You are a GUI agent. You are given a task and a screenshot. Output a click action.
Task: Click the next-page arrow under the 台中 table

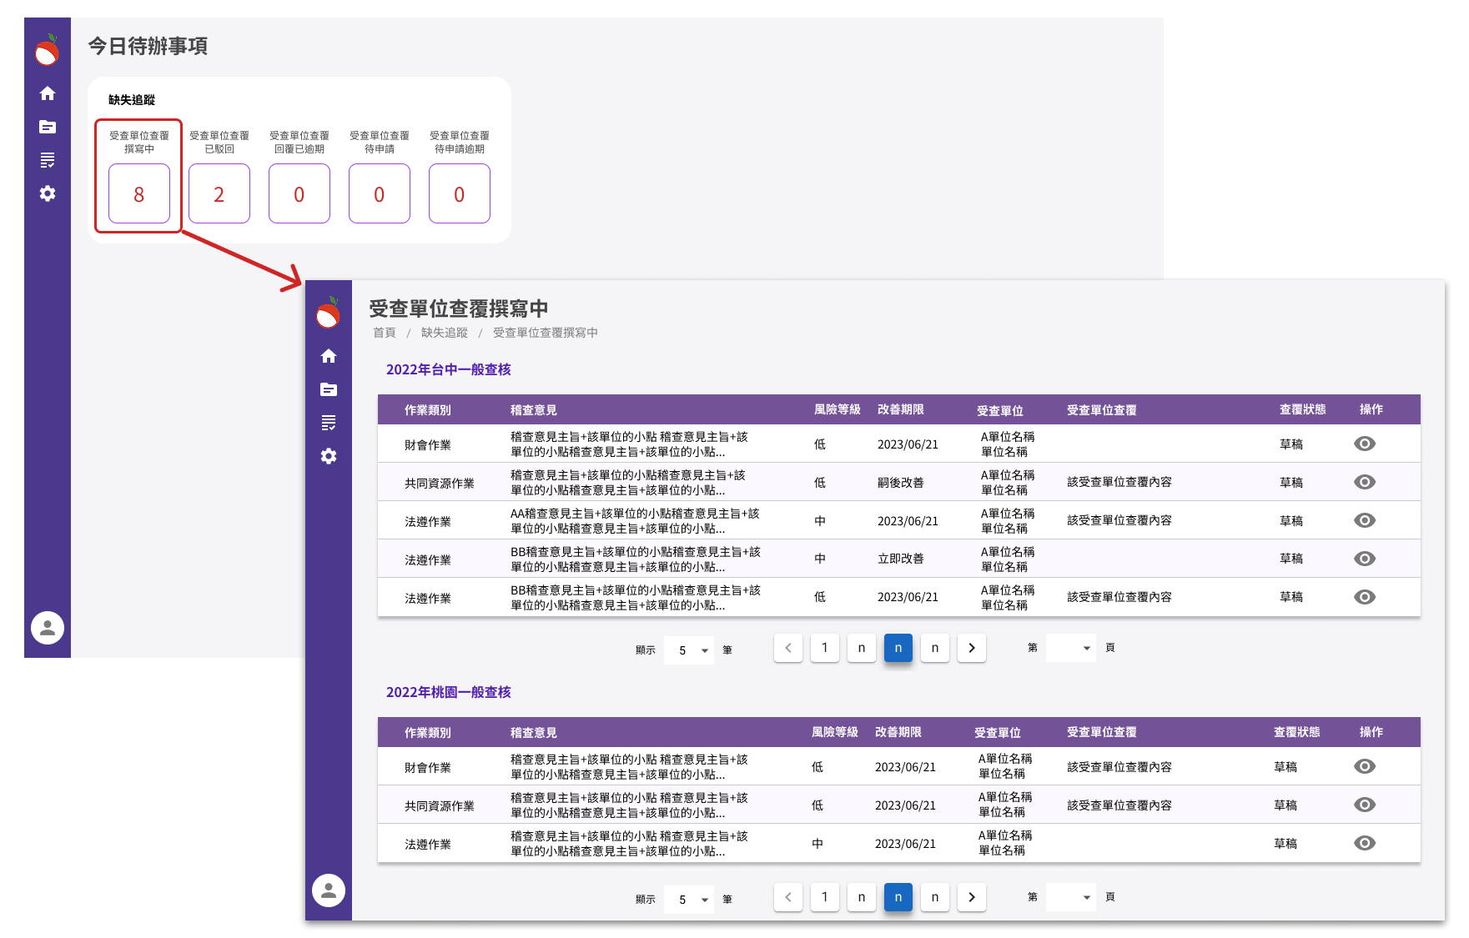click(x=971, y=648)
